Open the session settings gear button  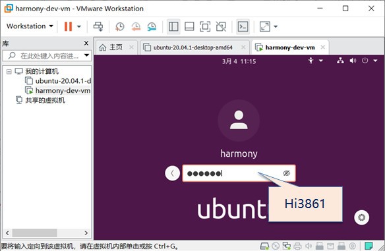point(361,217)
